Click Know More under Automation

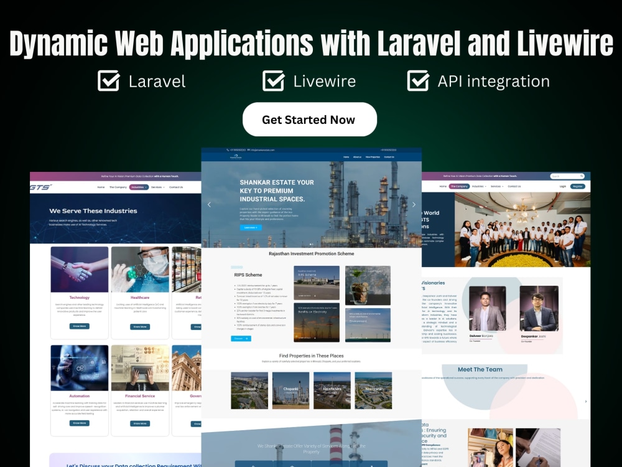80,423
